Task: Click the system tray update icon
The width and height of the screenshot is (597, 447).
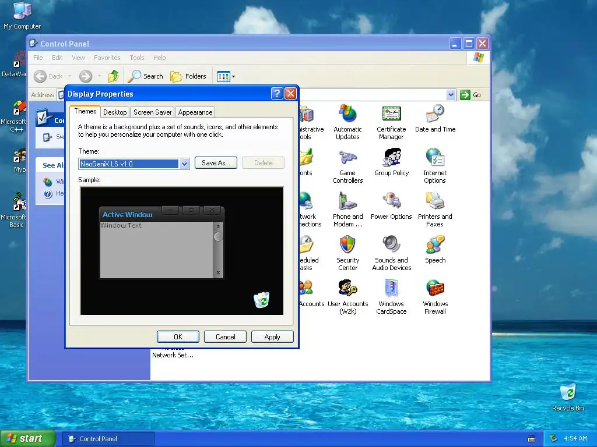Action: (554, 439)
